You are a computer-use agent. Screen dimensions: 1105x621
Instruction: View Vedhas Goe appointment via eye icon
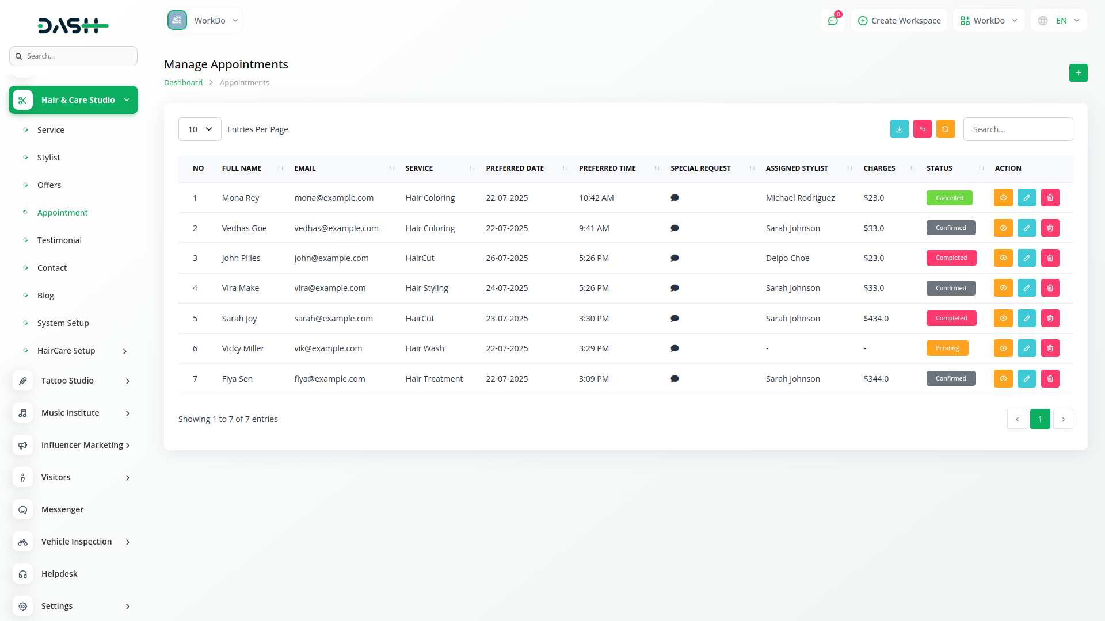click(1003, 228)
